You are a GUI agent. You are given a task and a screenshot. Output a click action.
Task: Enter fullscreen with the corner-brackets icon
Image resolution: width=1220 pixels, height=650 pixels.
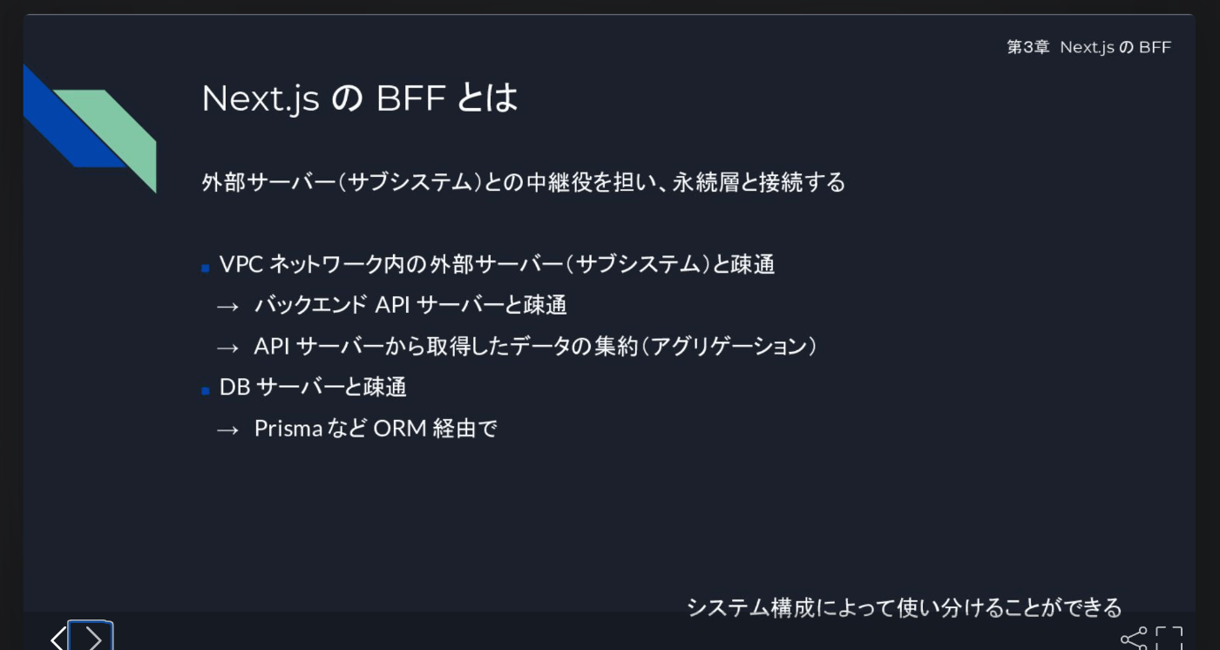pyautogui.click(x=1169, y=639)
